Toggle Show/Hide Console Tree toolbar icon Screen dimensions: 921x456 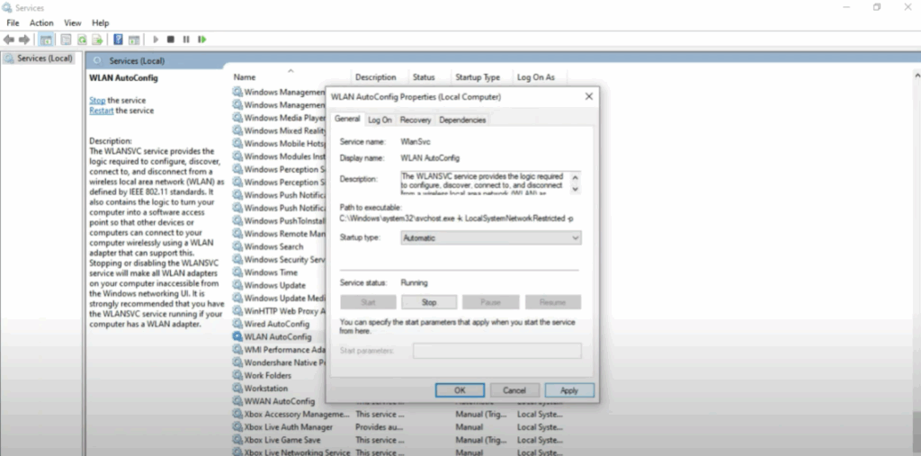(46, 40)
